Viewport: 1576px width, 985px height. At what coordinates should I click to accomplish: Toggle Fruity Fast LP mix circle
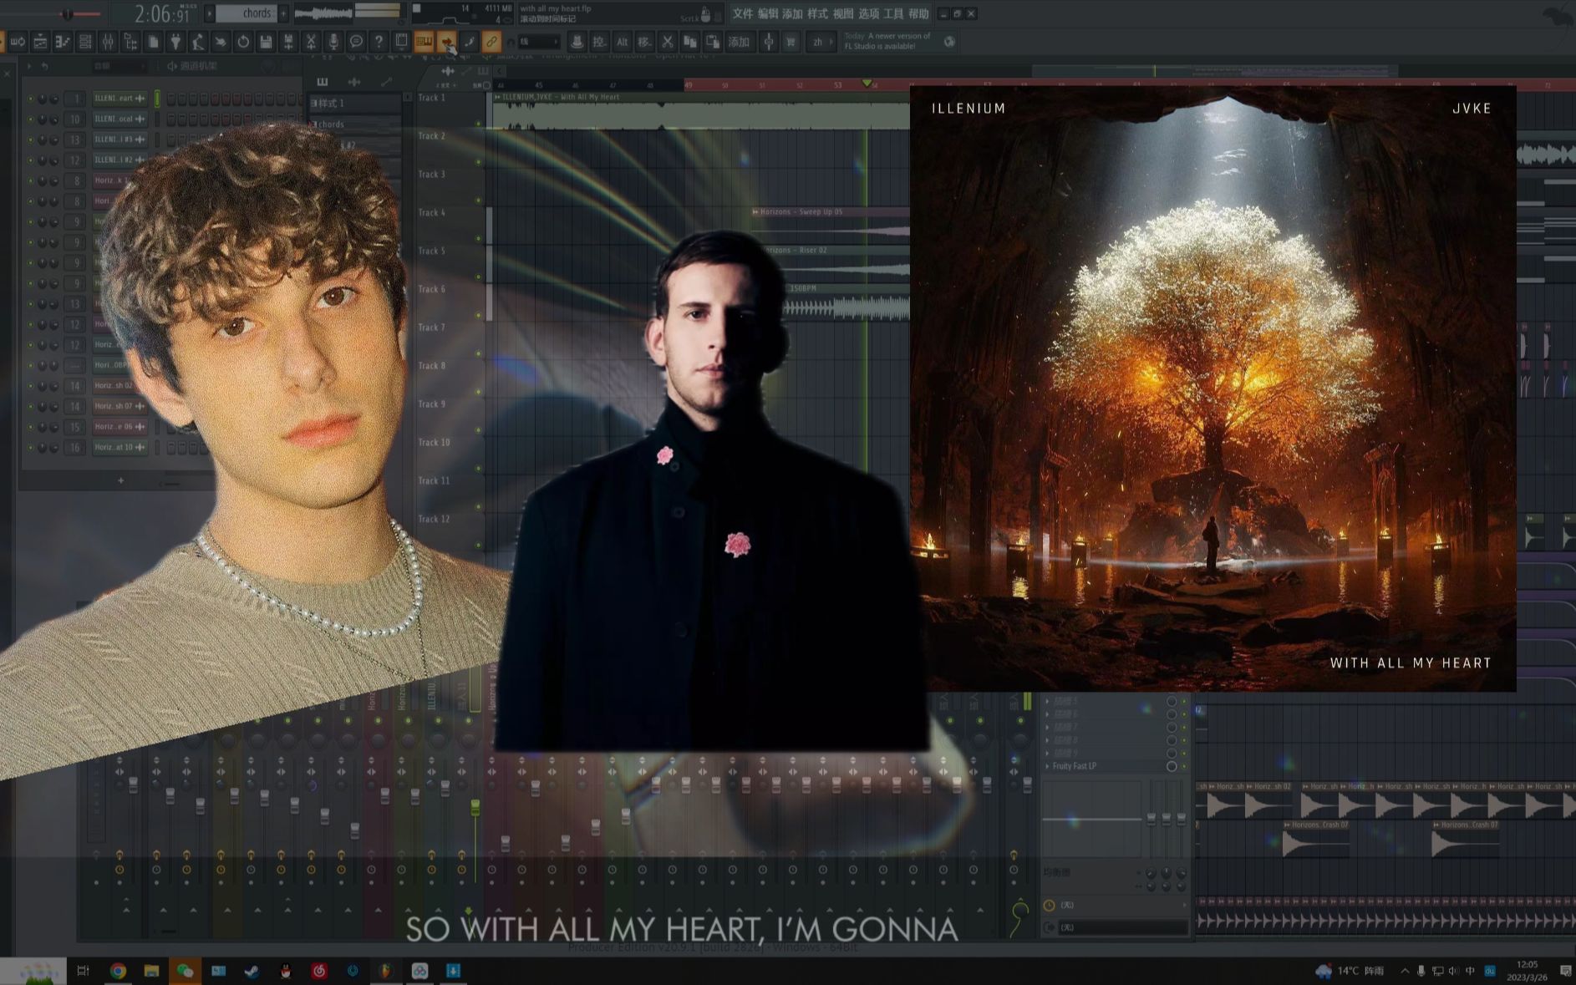coord(1172,766)
